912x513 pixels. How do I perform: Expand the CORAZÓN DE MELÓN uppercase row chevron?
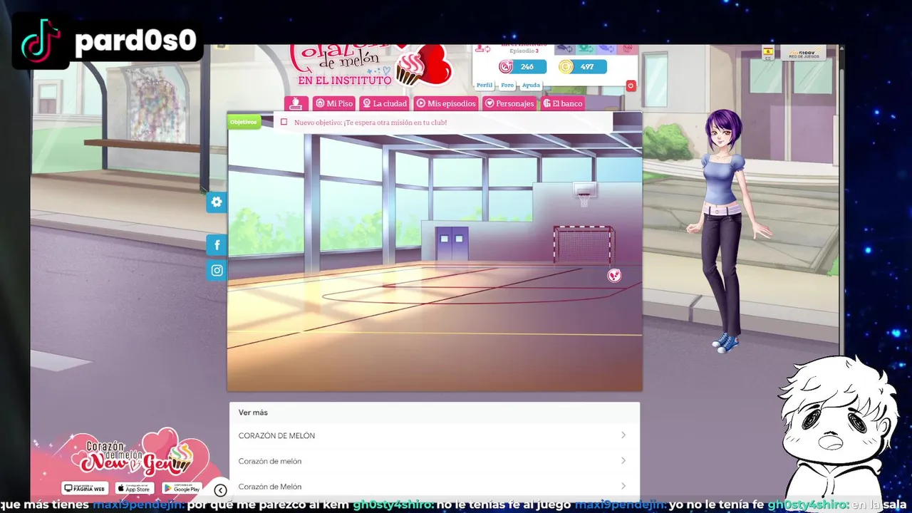pyautogui.click(x=623, y=435)
